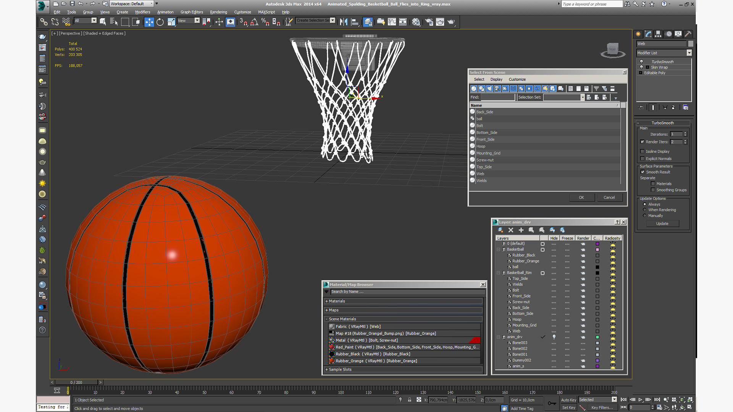
Task: Open the Modifiers menu
Action: [142, 12]
